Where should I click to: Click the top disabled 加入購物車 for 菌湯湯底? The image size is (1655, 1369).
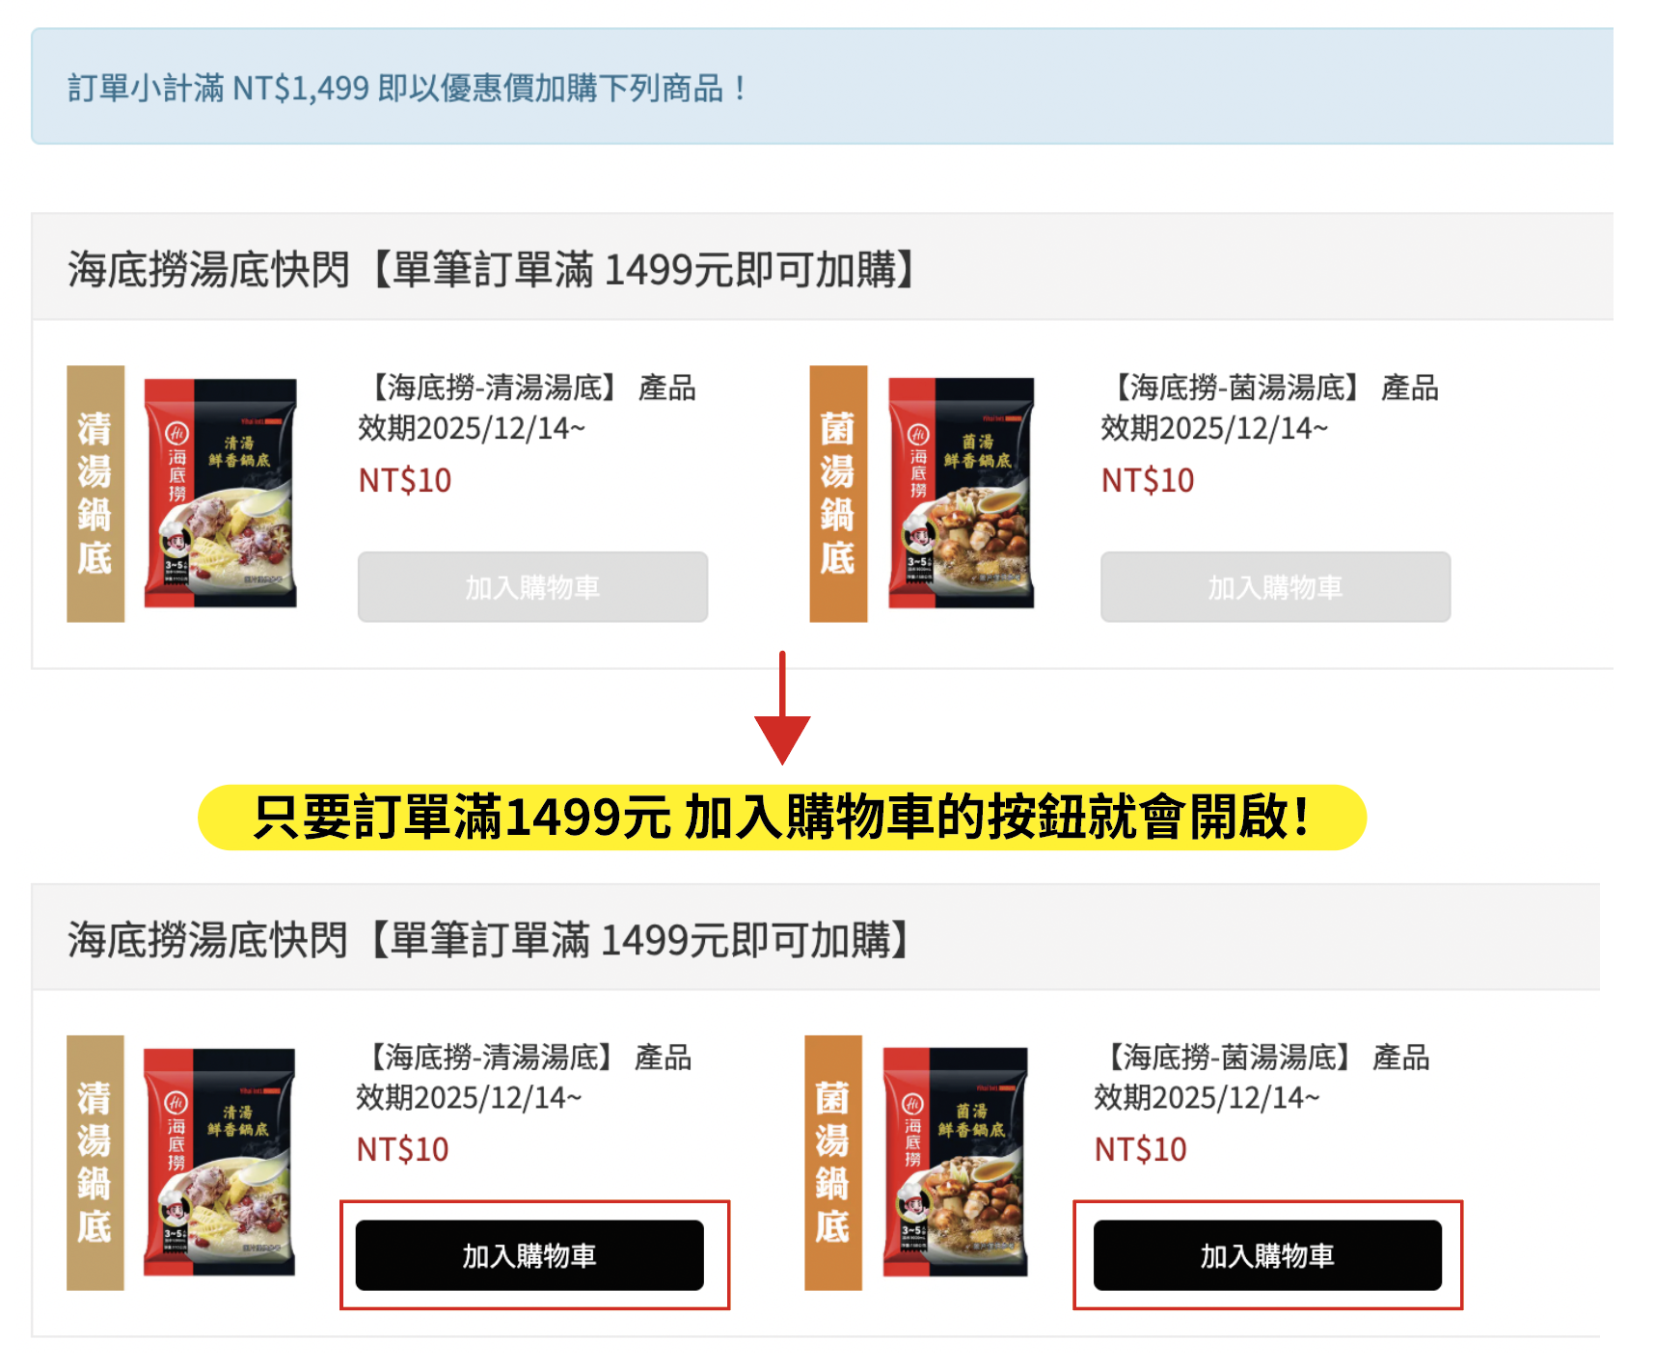(1275, 586)
